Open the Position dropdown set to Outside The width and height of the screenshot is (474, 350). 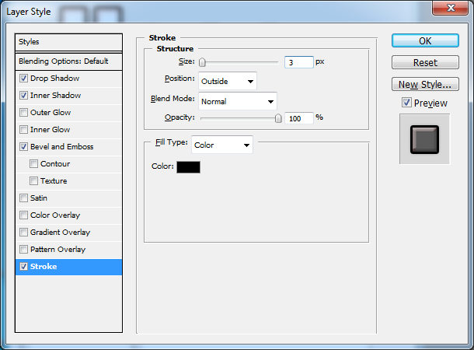click(x=228, y=81)
